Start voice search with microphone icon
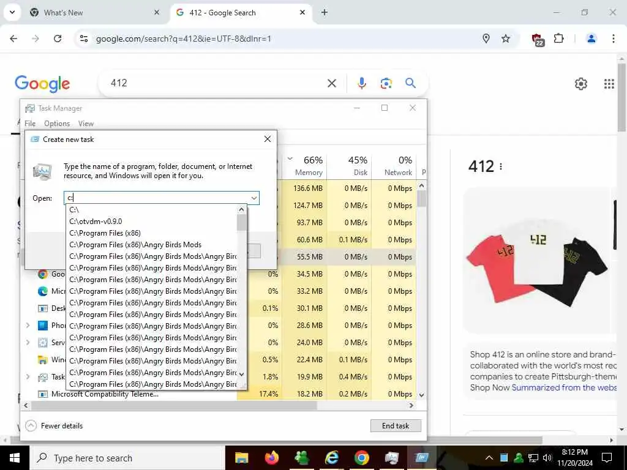The image size is (627, 470). pyautogui.click(x=361, y=83)
